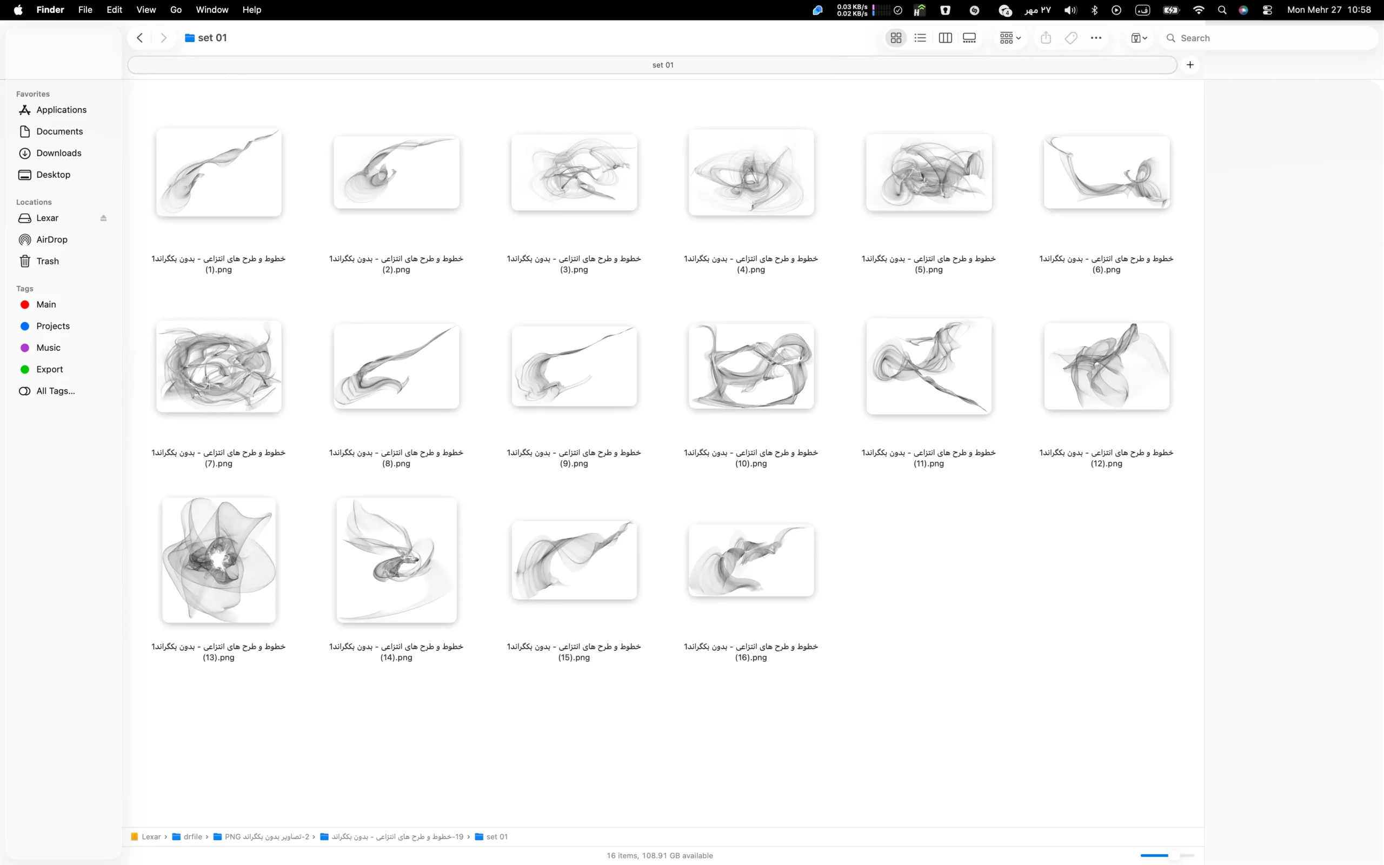Open the More actions ellipsis menu

(x=1096, y=38)
